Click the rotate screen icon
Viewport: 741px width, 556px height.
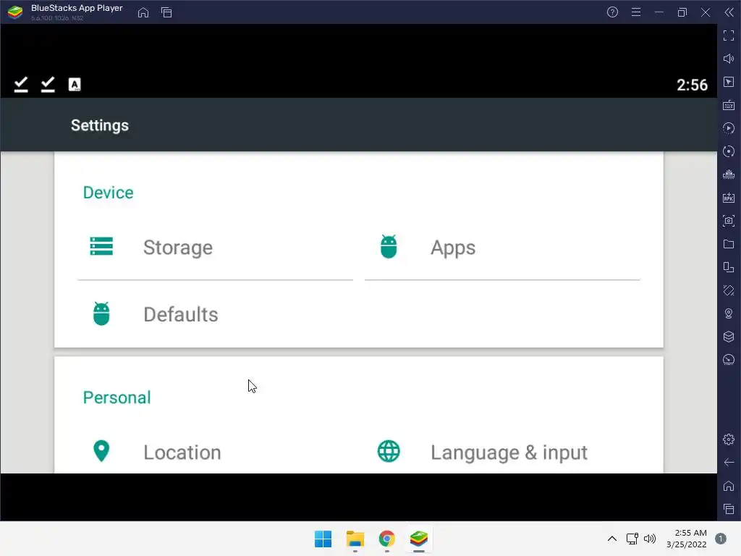[729, 290]
